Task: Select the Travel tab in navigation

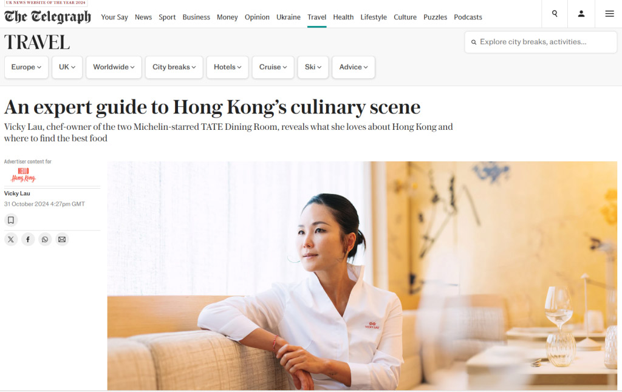Action: (317, 17)
